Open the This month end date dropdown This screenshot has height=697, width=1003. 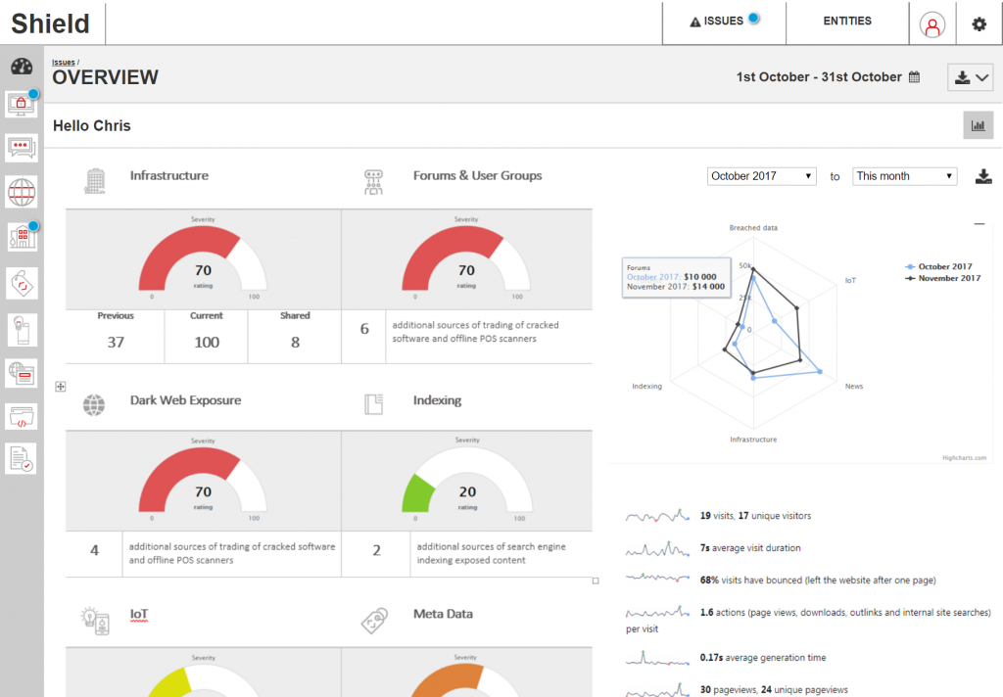pos(904,176)
